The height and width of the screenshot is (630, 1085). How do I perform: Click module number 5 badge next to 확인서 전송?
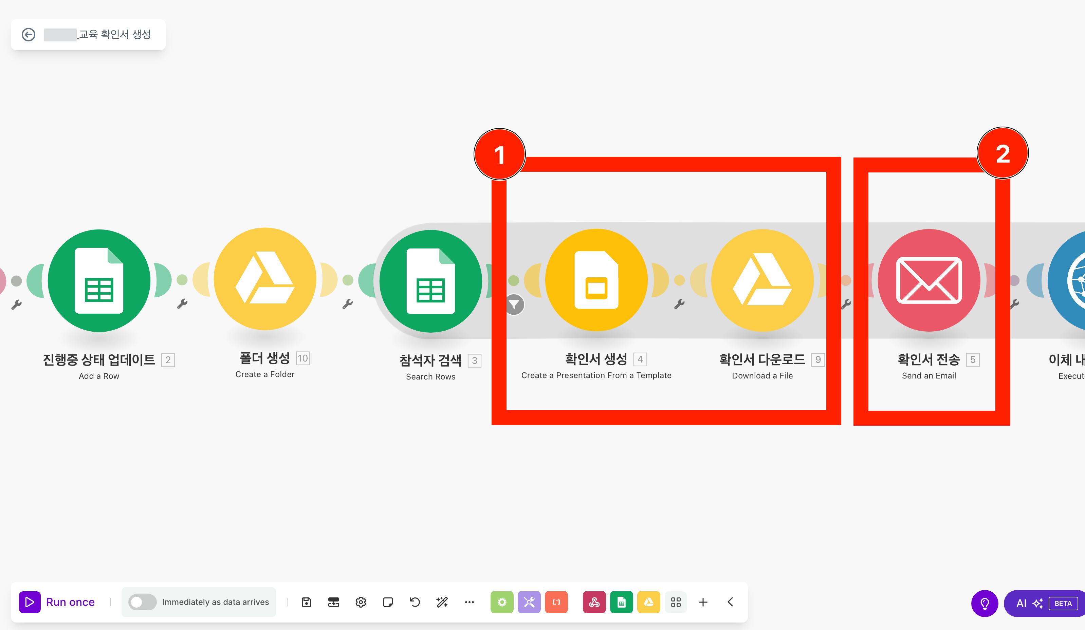[973, 359]
